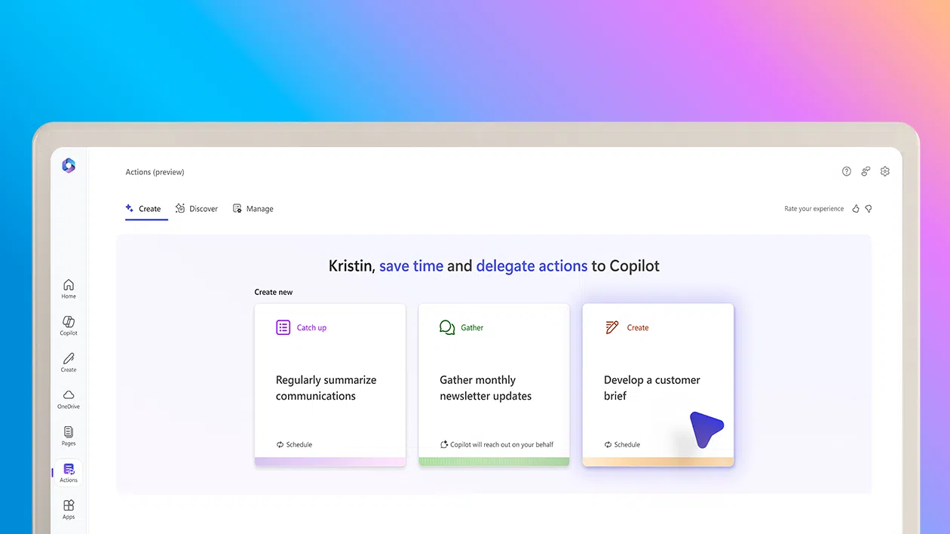The height and width of the screenshot is (534, 950).
Task: Open the Regularly summarize communications card
Action: pos(329,385)
